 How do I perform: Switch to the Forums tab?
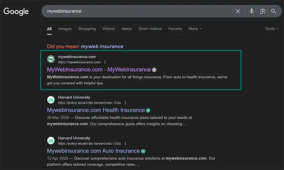[175, 29]
